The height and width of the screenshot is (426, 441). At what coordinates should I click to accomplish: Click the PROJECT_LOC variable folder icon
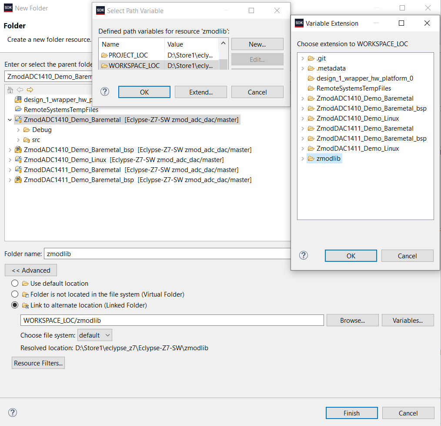[105, 55]
